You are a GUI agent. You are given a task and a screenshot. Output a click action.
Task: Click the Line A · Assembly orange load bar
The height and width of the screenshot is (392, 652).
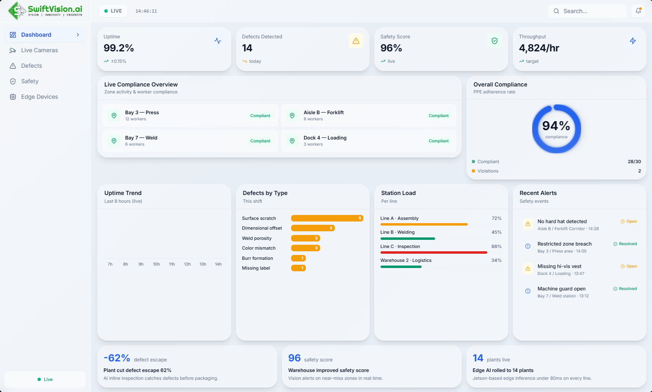pos(424,224)
